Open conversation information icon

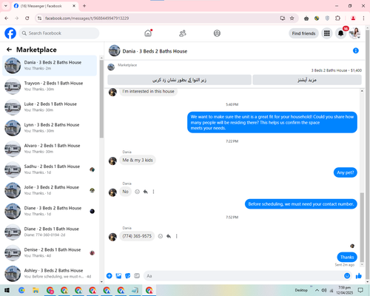point(356,50)
